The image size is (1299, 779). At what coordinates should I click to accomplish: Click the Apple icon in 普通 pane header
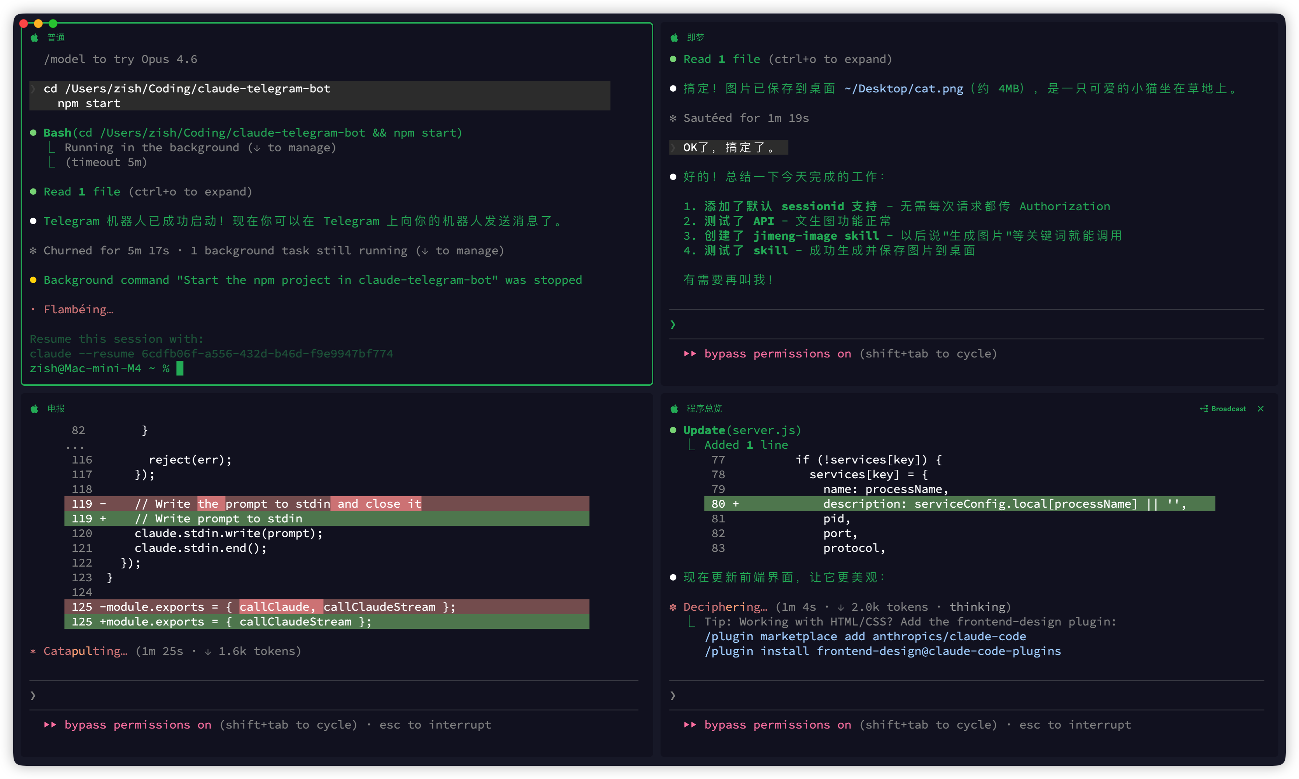(35, 38)
